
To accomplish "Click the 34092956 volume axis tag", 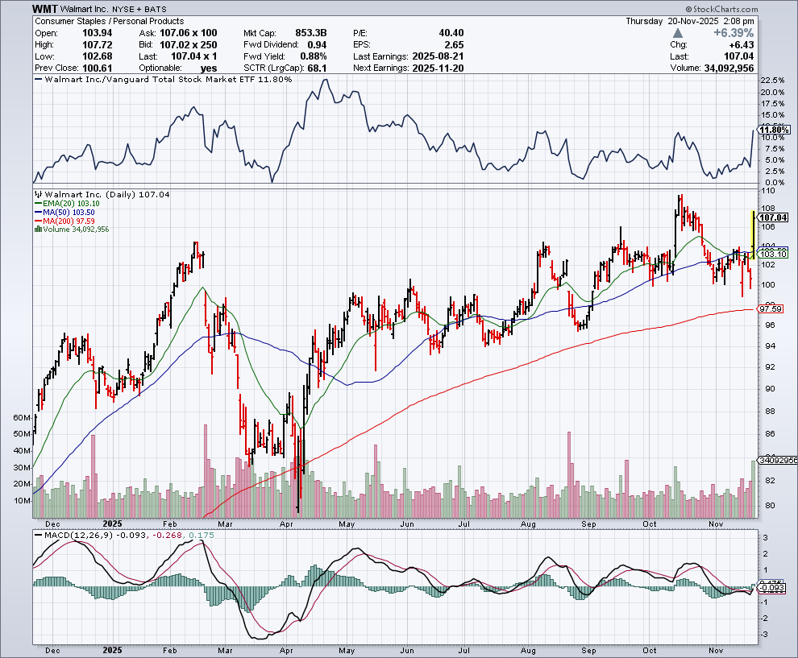I will click(x=776, y=460).
